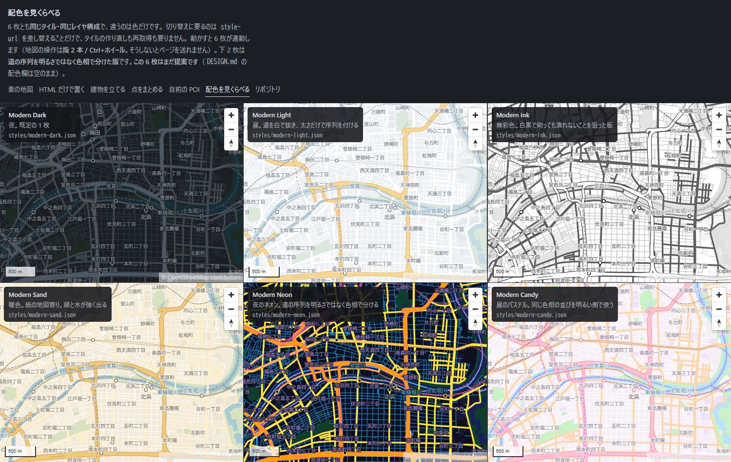Zoom out on the Modern Neon map
This screenshot has height=462, width=731.
(x=475, y=309)
